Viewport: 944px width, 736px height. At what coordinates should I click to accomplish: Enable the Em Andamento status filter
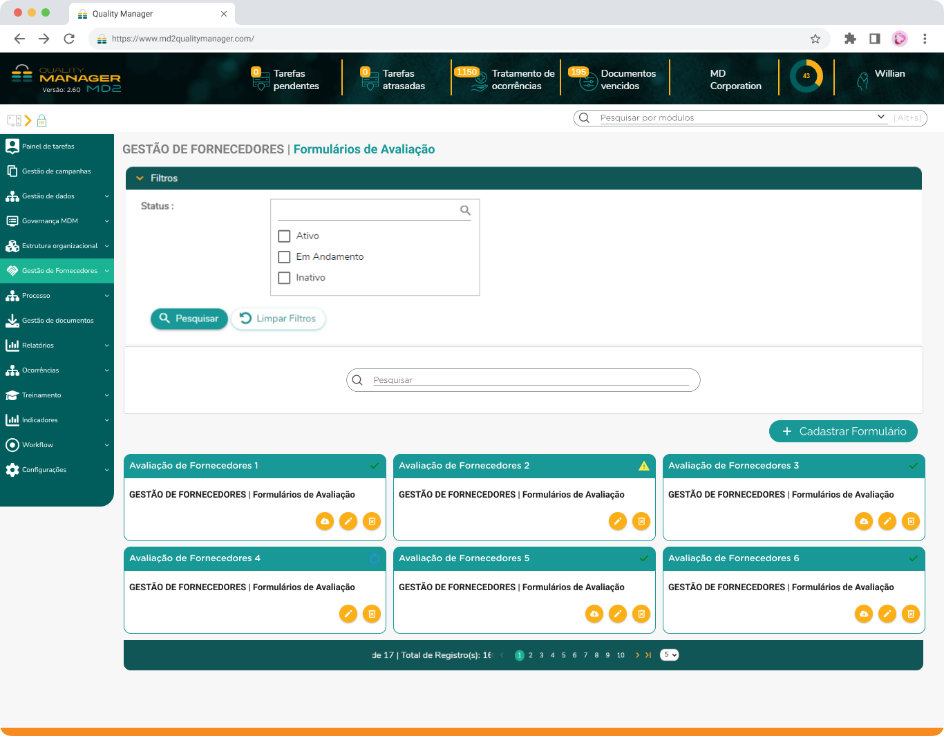coord(284,257)
